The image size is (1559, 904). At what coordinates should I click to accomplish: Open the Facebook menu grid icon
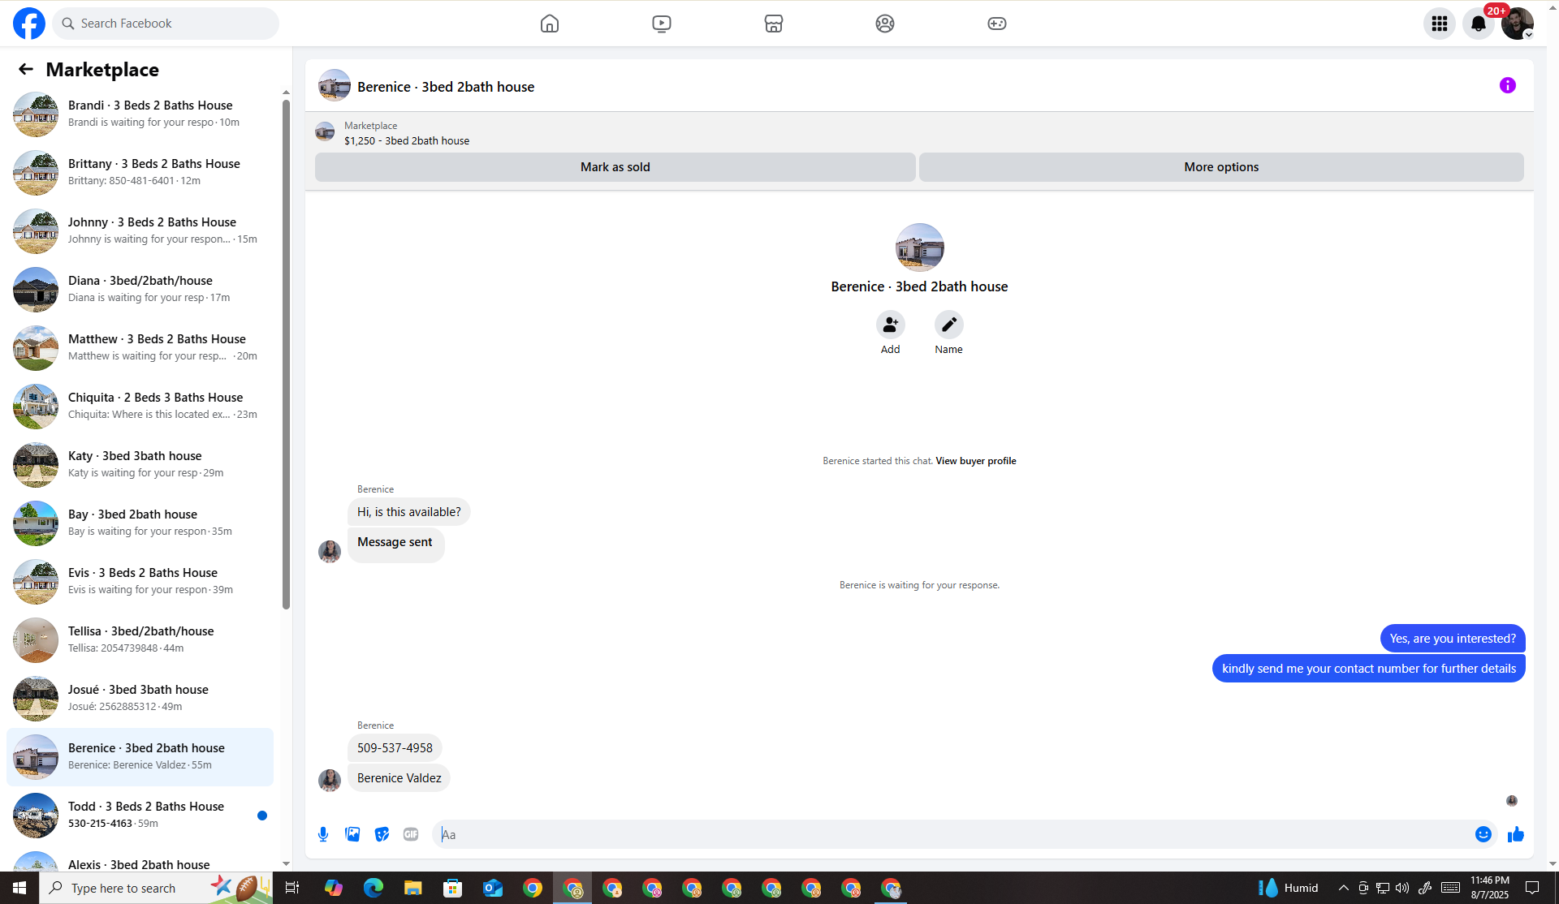click(x=1439, y=24)
